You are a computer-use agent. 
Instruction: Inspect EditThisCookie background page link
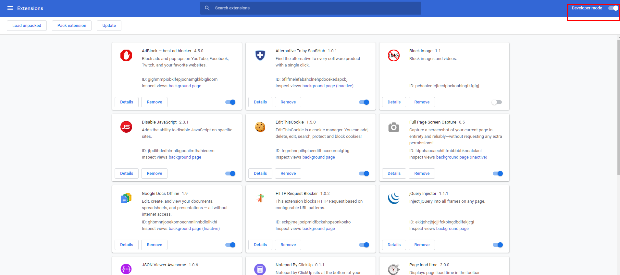[x=319, y=157]
